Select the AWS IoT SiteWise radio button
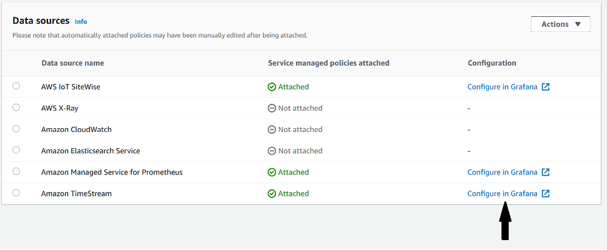Screen dimensions: 607x250 pos(16,86)
